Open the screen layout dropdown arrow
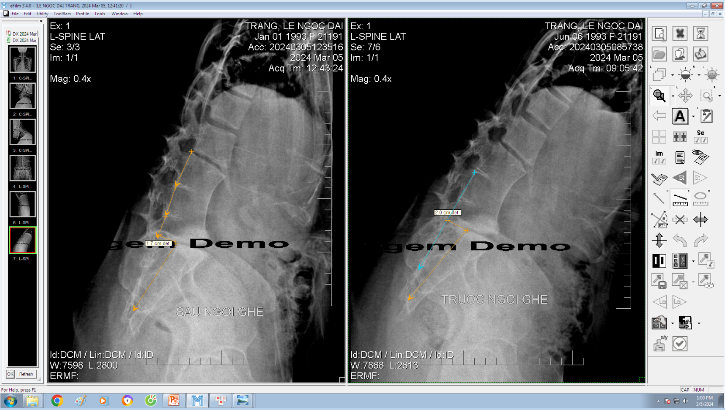This screenshot has width=725, height=410. point(693,261)
